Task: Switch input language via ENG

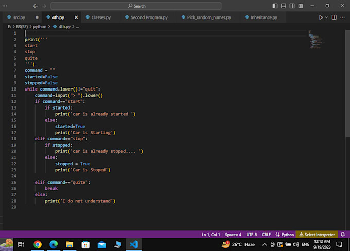Action: click(306, 244)
